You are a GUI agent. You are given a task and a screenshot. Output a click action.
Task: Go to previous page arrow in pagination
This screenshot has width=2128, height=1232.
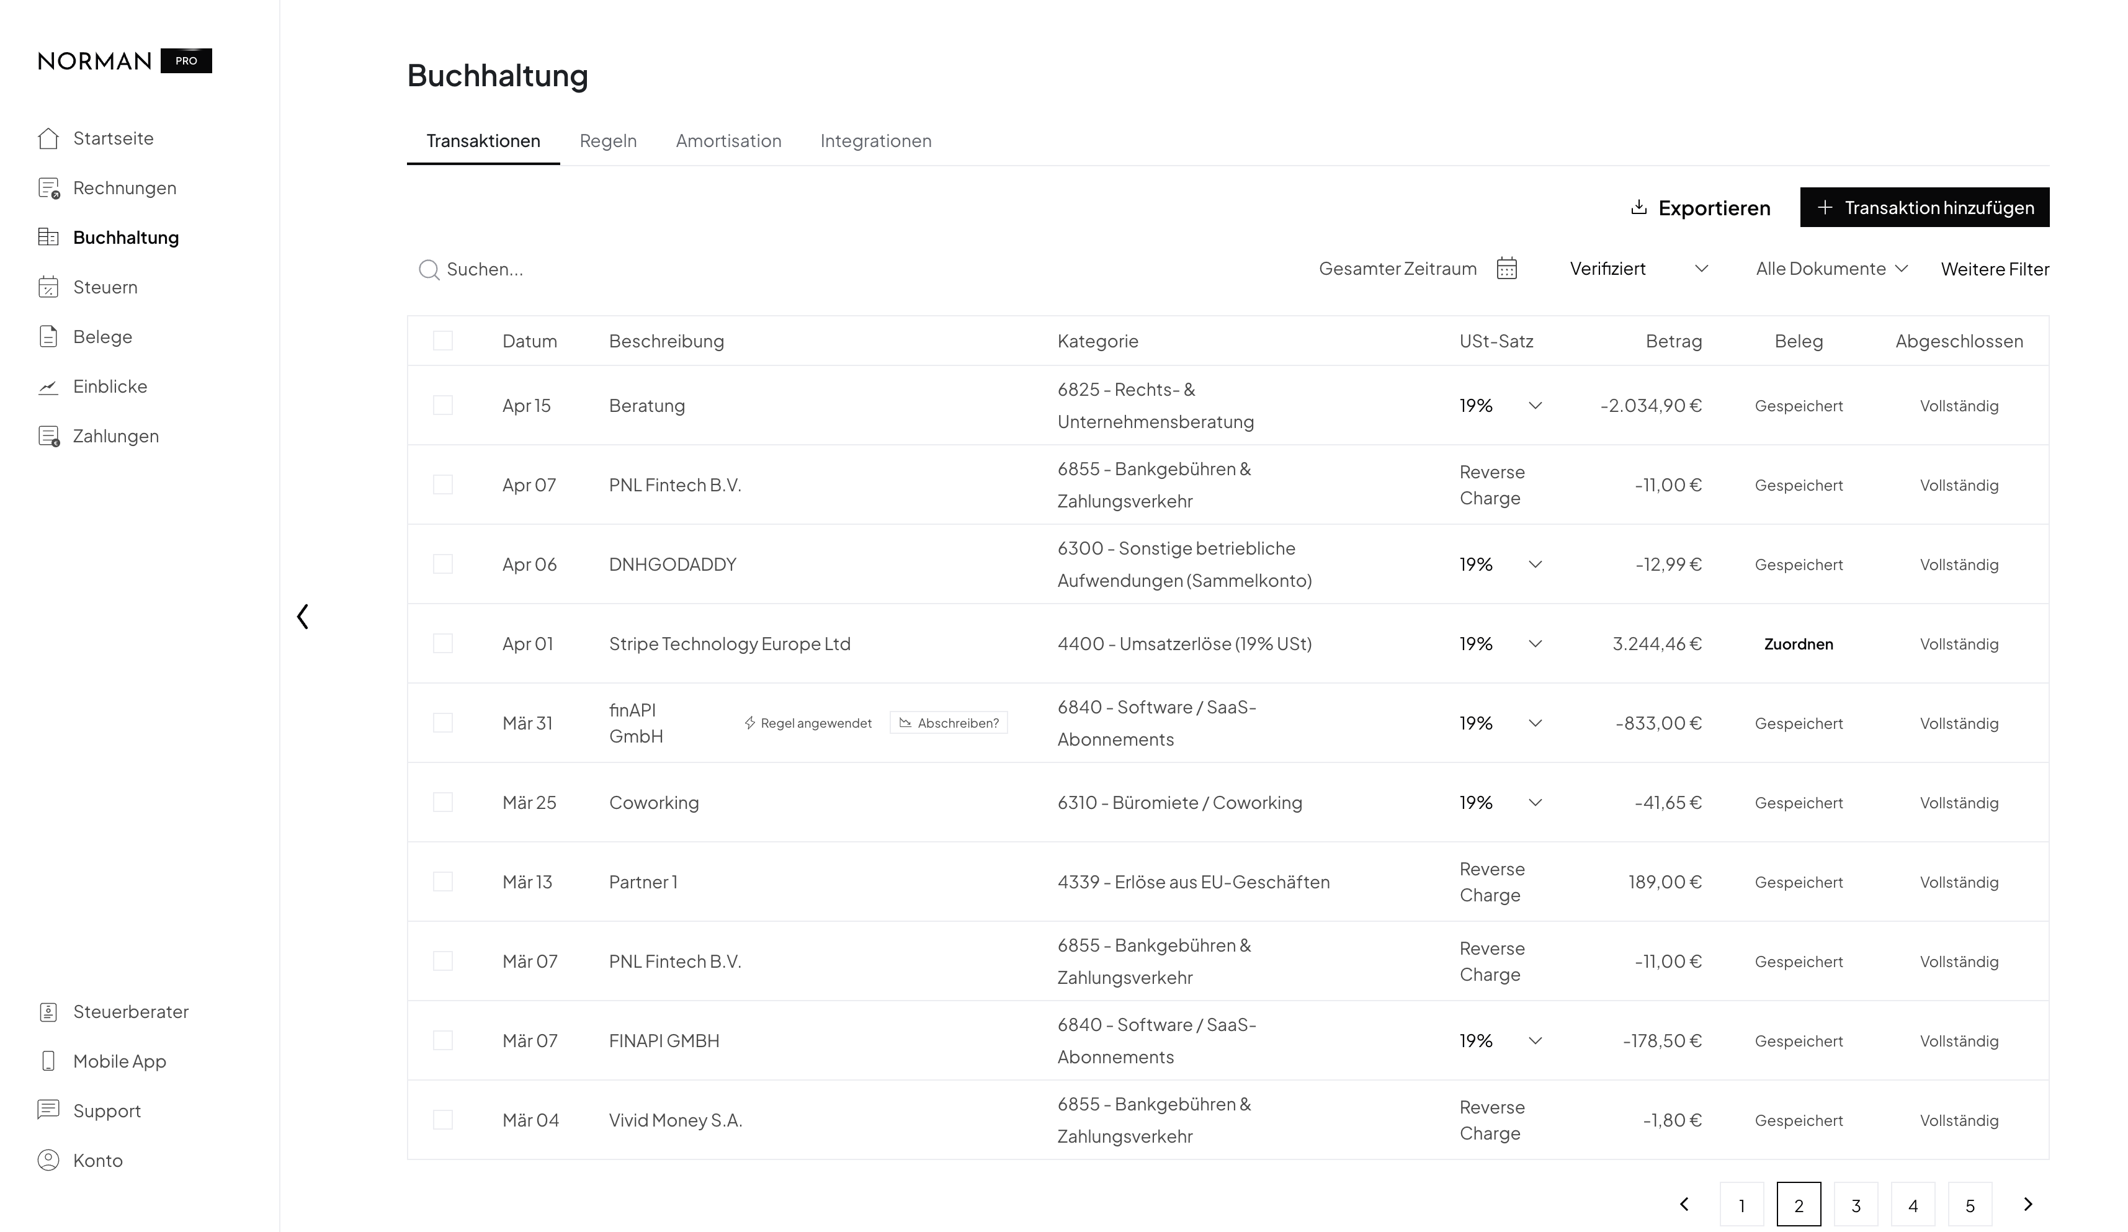(1684, 1205)
